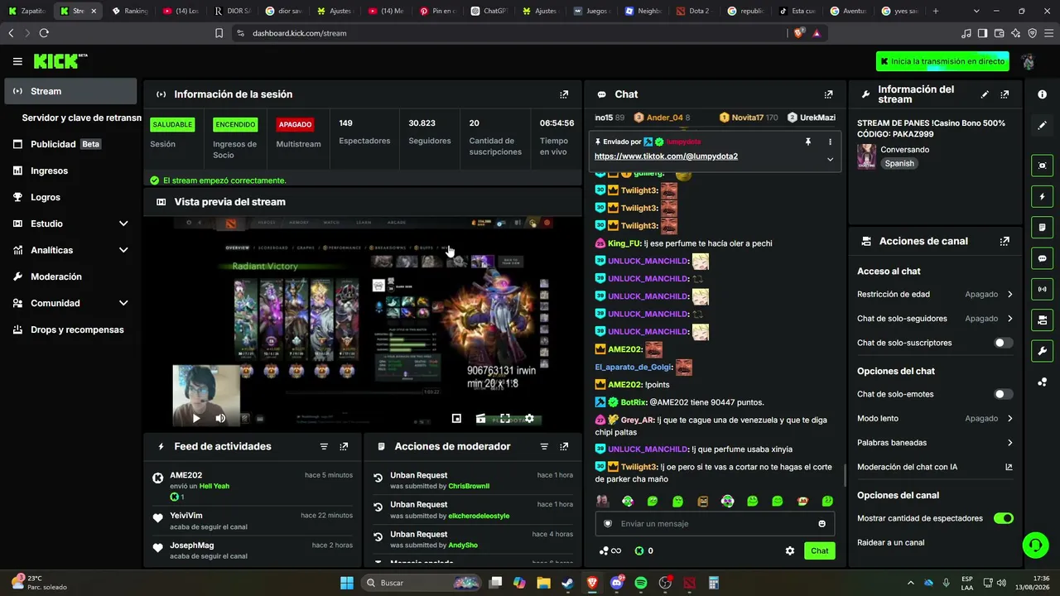Open the emoji picker in the message box
The image size is (1060, 596).
(821, 523)
